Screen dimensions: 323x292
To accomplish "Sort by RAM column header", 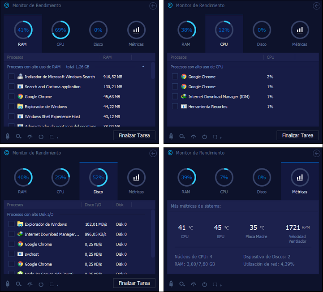I will [116, 57].
